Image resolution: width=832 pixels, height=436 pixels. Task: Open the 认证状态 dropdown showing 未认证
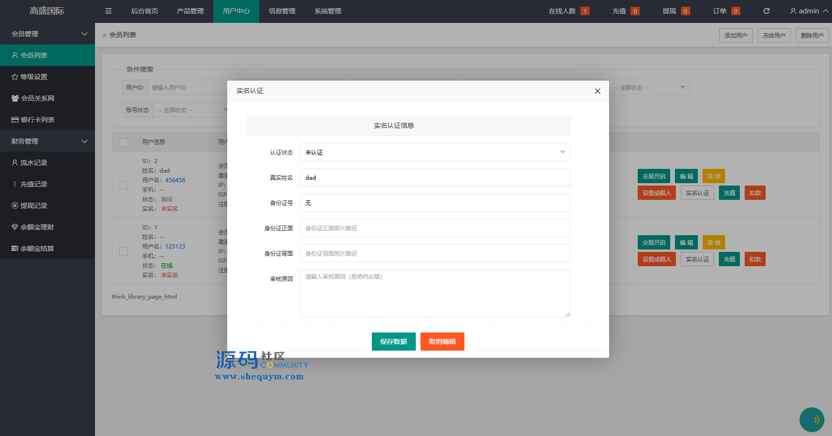(x=435, y=152)
